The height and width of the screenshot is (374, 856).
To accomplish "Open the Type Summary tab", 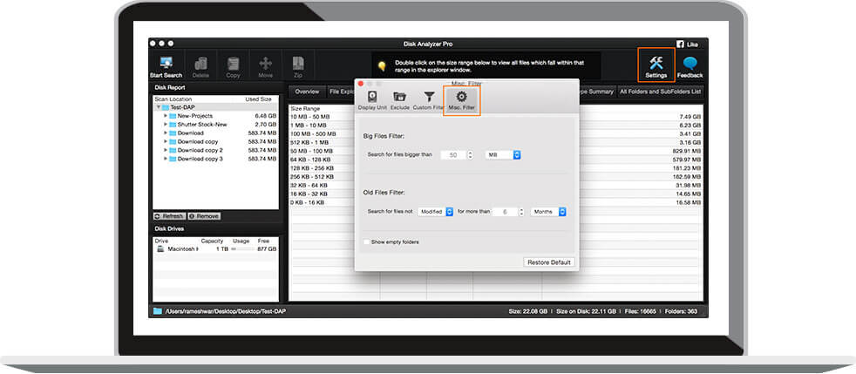I will click(597, 92).
